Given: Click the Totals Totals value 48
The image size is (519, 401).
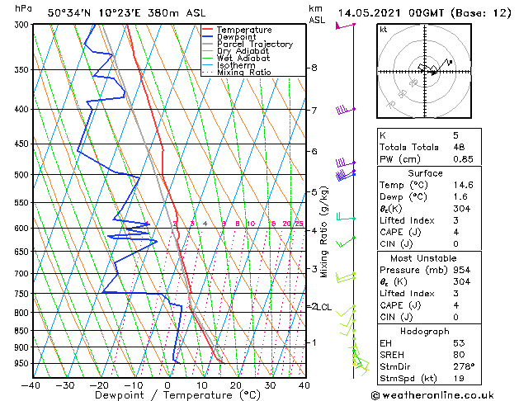Looking at the screenshot, I should pos(459,147).
